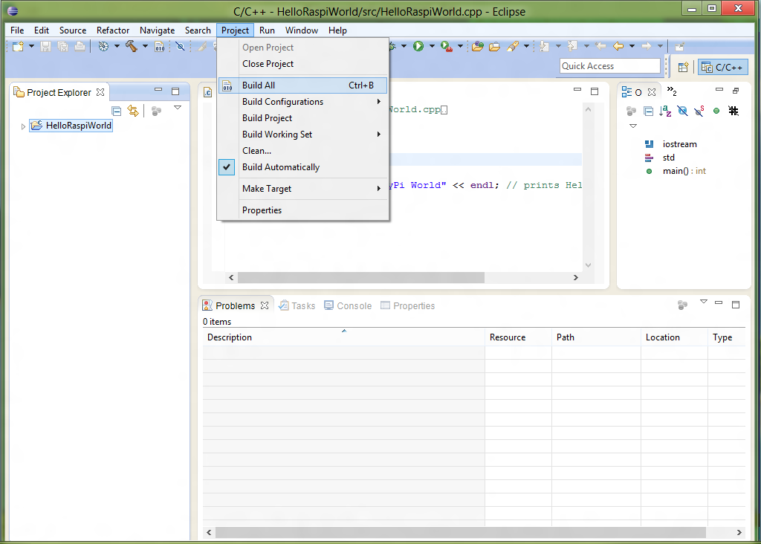Expand the HelloRaspiWorld project tree

23,126
